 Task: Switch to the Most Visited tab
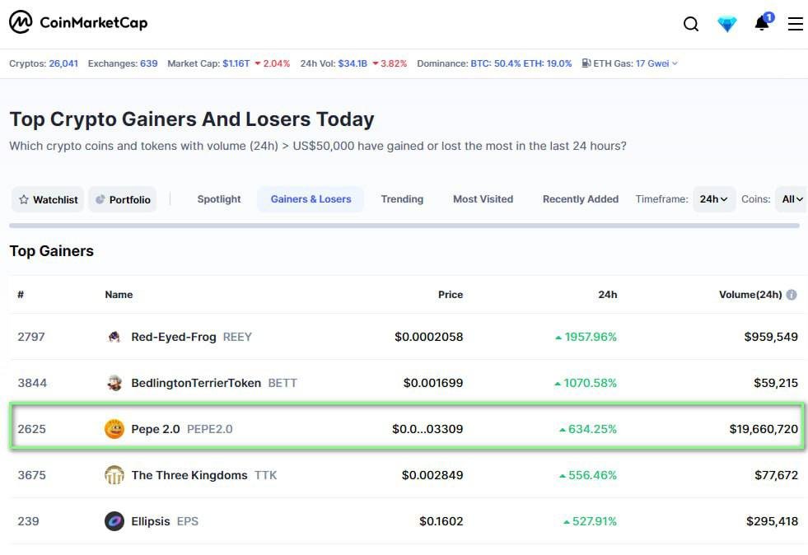[x=483, y=199]
